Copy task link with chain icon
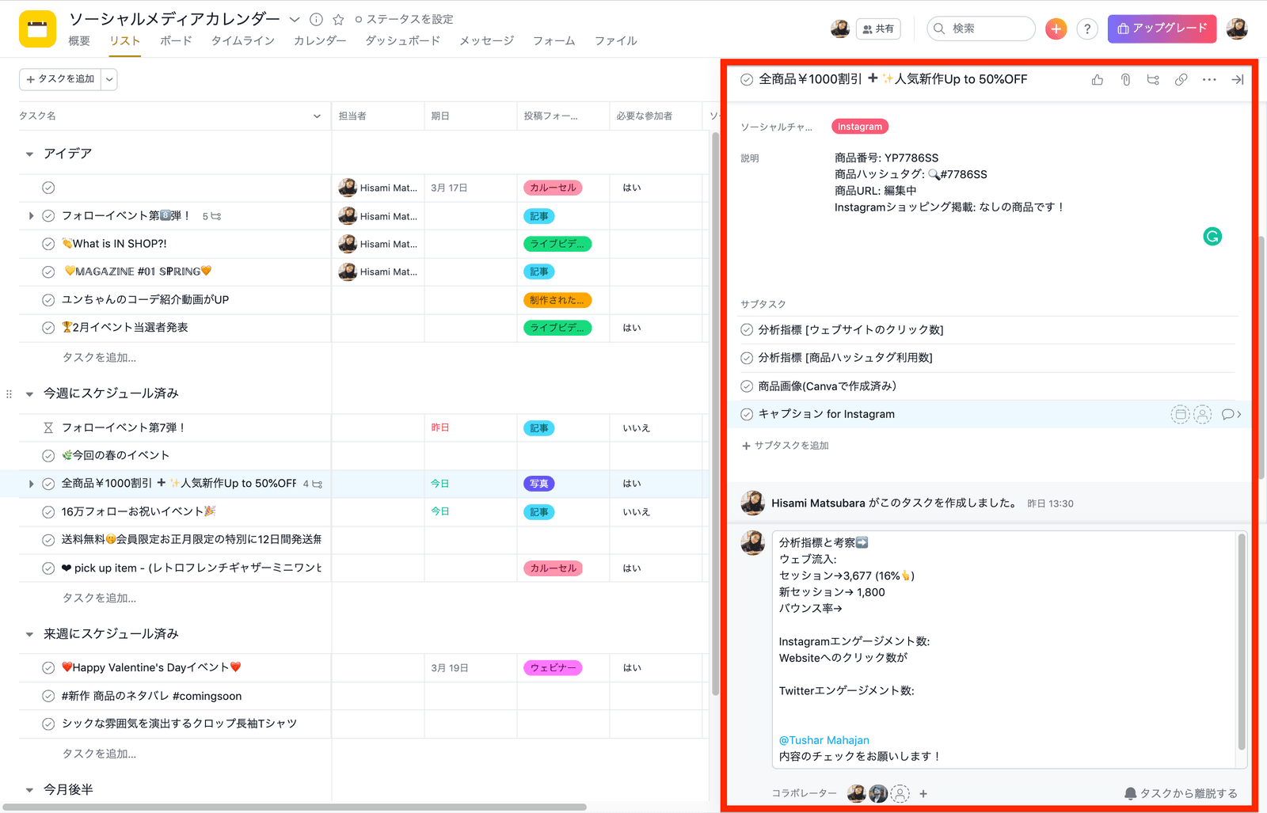Viewport: 1267px width, 813px height. [x=1181, y=80]
